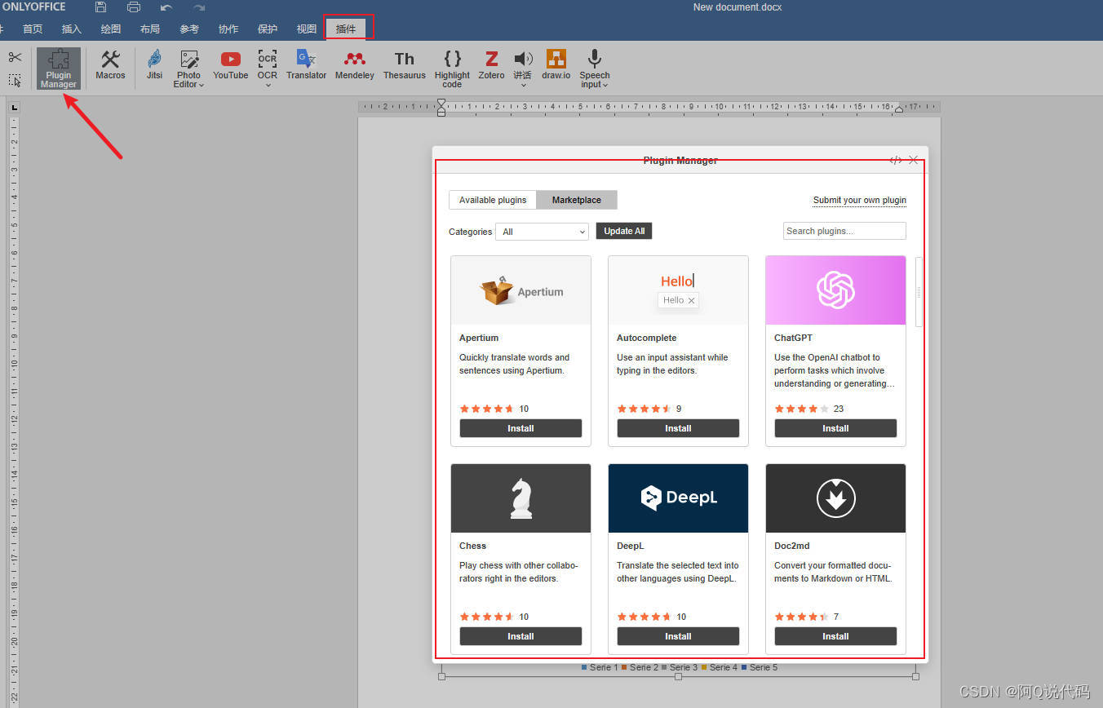Image resolution: width=1103 pixels, height=708 pixels.
Task: Open the Highlight code plugin
Action: pyautogui.click(x=452, y=69)
